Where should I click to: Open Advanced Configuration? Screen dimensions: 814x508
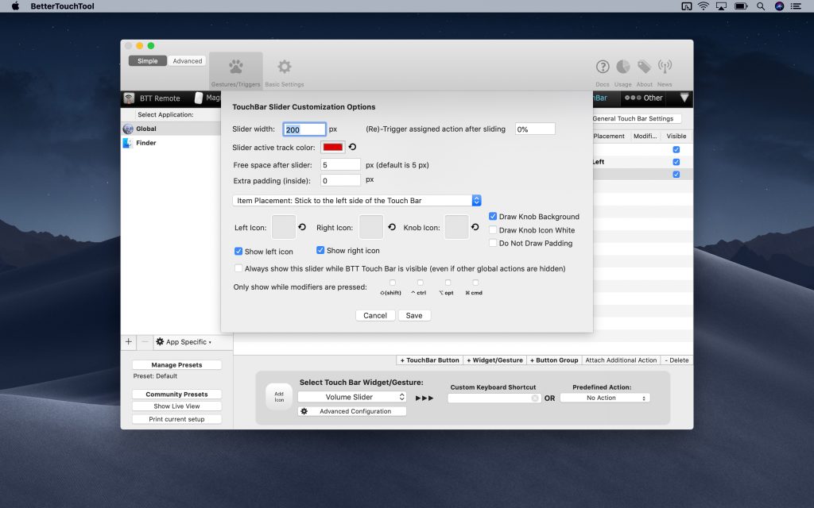352,411
